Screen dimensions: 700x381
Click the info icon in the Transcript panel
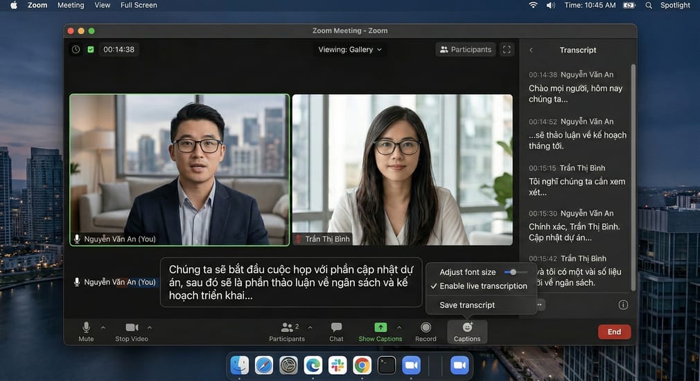coord(623,305)
